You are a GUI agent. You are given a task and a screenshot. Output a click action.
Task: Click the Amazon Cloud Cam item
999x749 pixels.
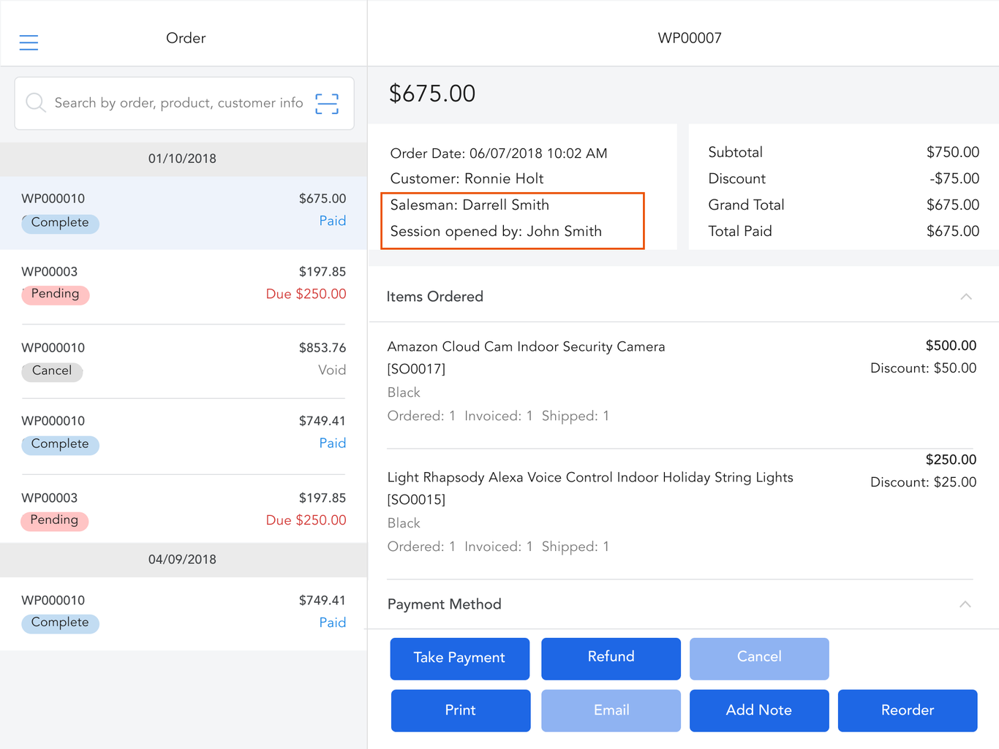[526, 347]
